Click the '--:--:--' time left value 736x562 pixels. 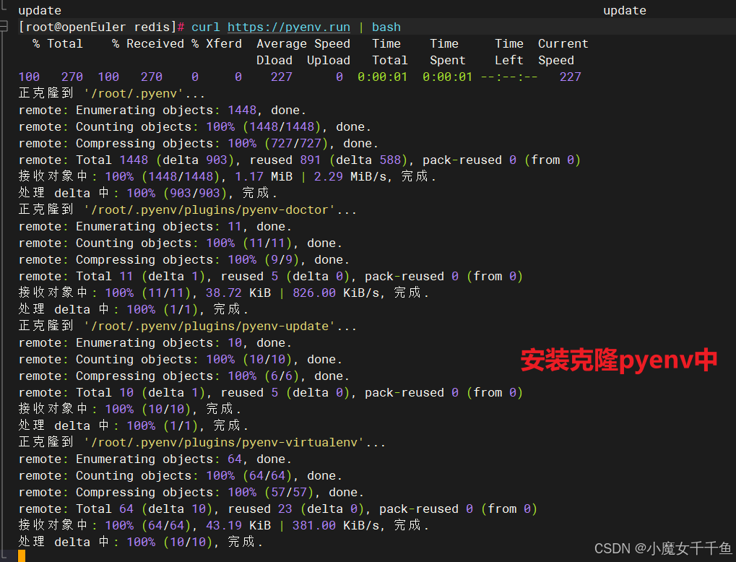pyautogui.click(x=509, y=77)
